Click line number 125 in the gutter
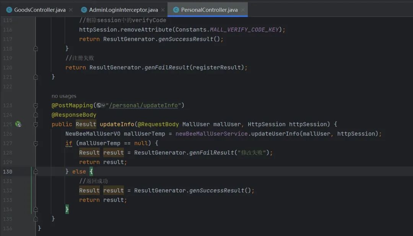Viewport: 413px width, 236px height. pos(8,124)
